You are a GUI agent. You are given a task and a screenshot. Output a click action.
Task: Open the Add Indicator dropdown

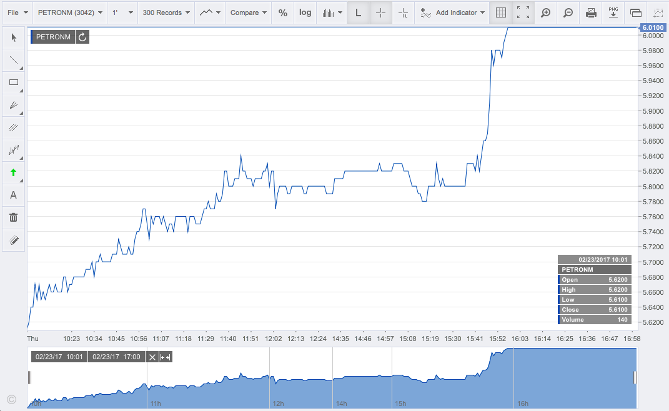point(453,12)
